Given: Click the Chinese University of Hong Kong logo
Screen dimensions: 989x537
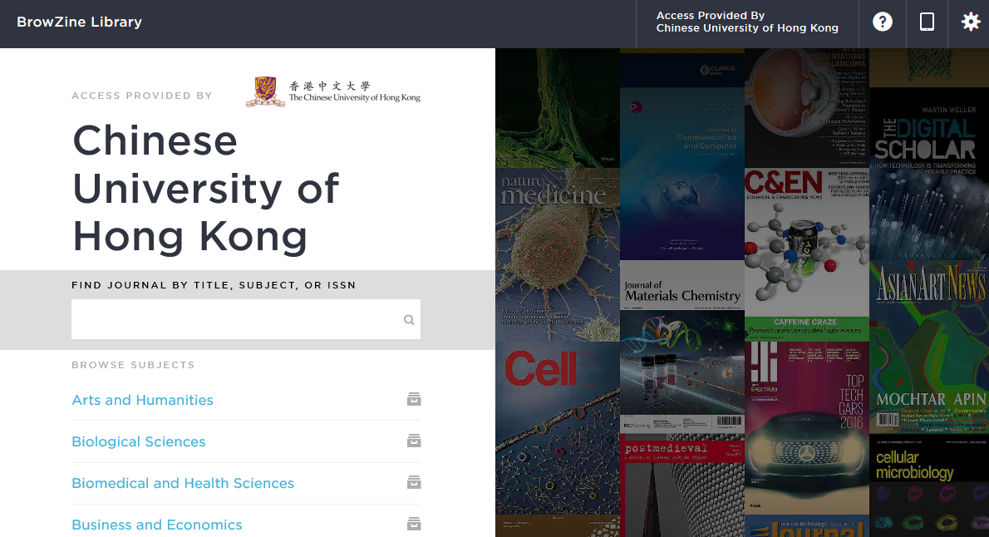Looking at the screenshot, I should [333, 91].
